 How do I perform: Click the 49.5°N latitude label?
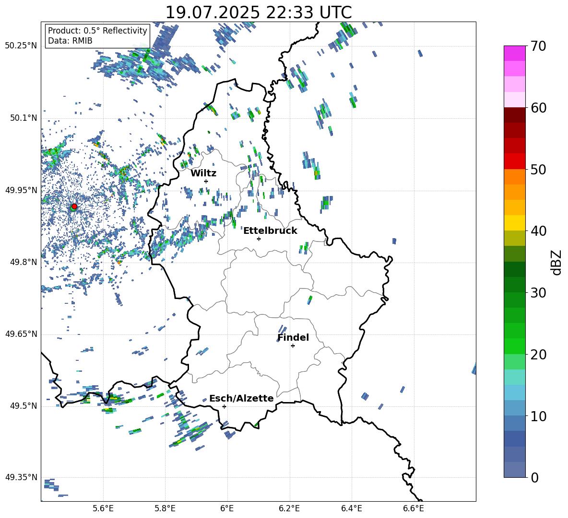tap(24, 406)
